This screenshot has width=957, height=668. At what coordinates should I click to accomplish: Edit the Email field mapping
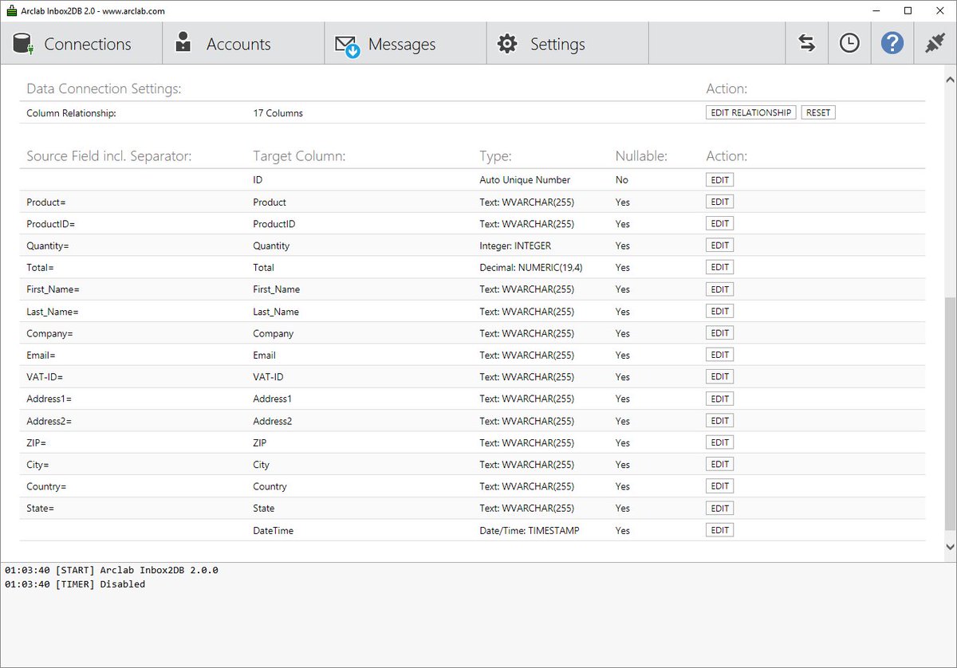pyautogui.click(x=719, y=354)
